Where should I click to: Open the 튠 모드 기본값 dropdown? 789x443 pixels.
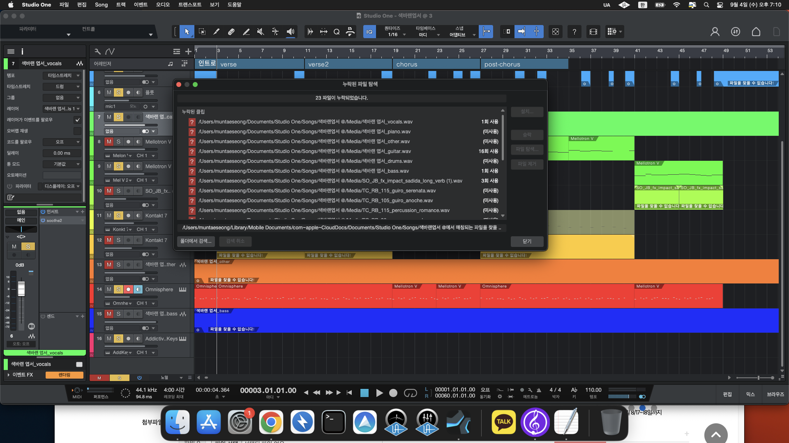pos(62,164)
